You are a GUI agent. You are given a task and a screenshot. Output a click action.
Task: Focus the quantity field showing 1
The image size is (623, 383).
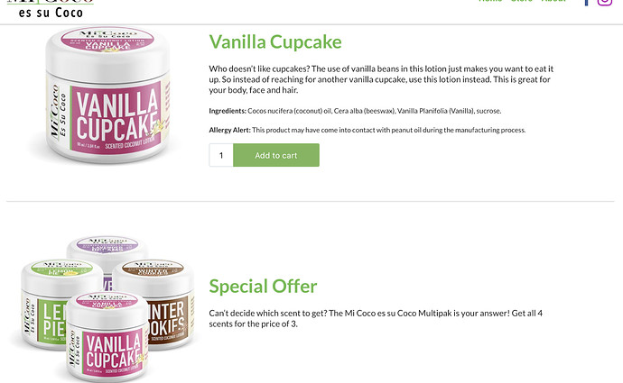point(221,155)
